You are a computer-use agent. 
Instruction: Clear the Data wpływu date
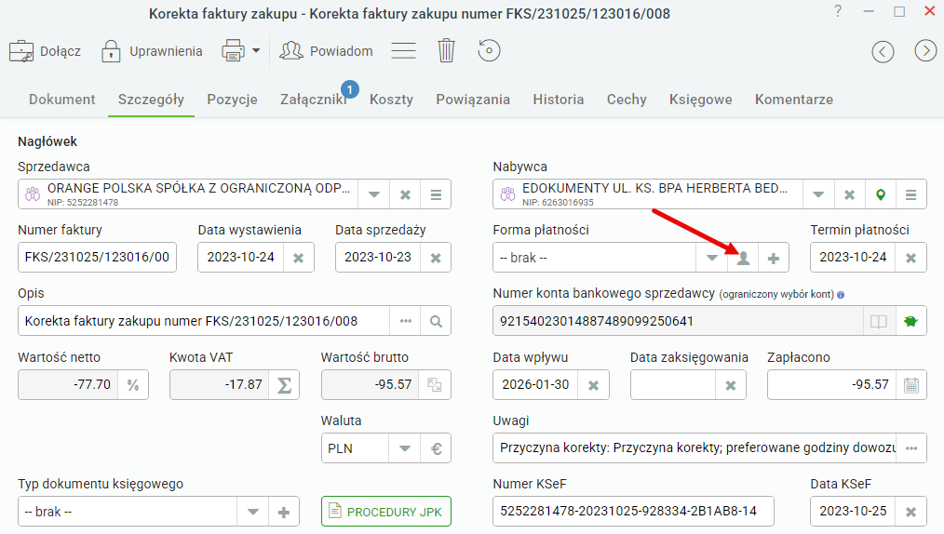point(594,385)
